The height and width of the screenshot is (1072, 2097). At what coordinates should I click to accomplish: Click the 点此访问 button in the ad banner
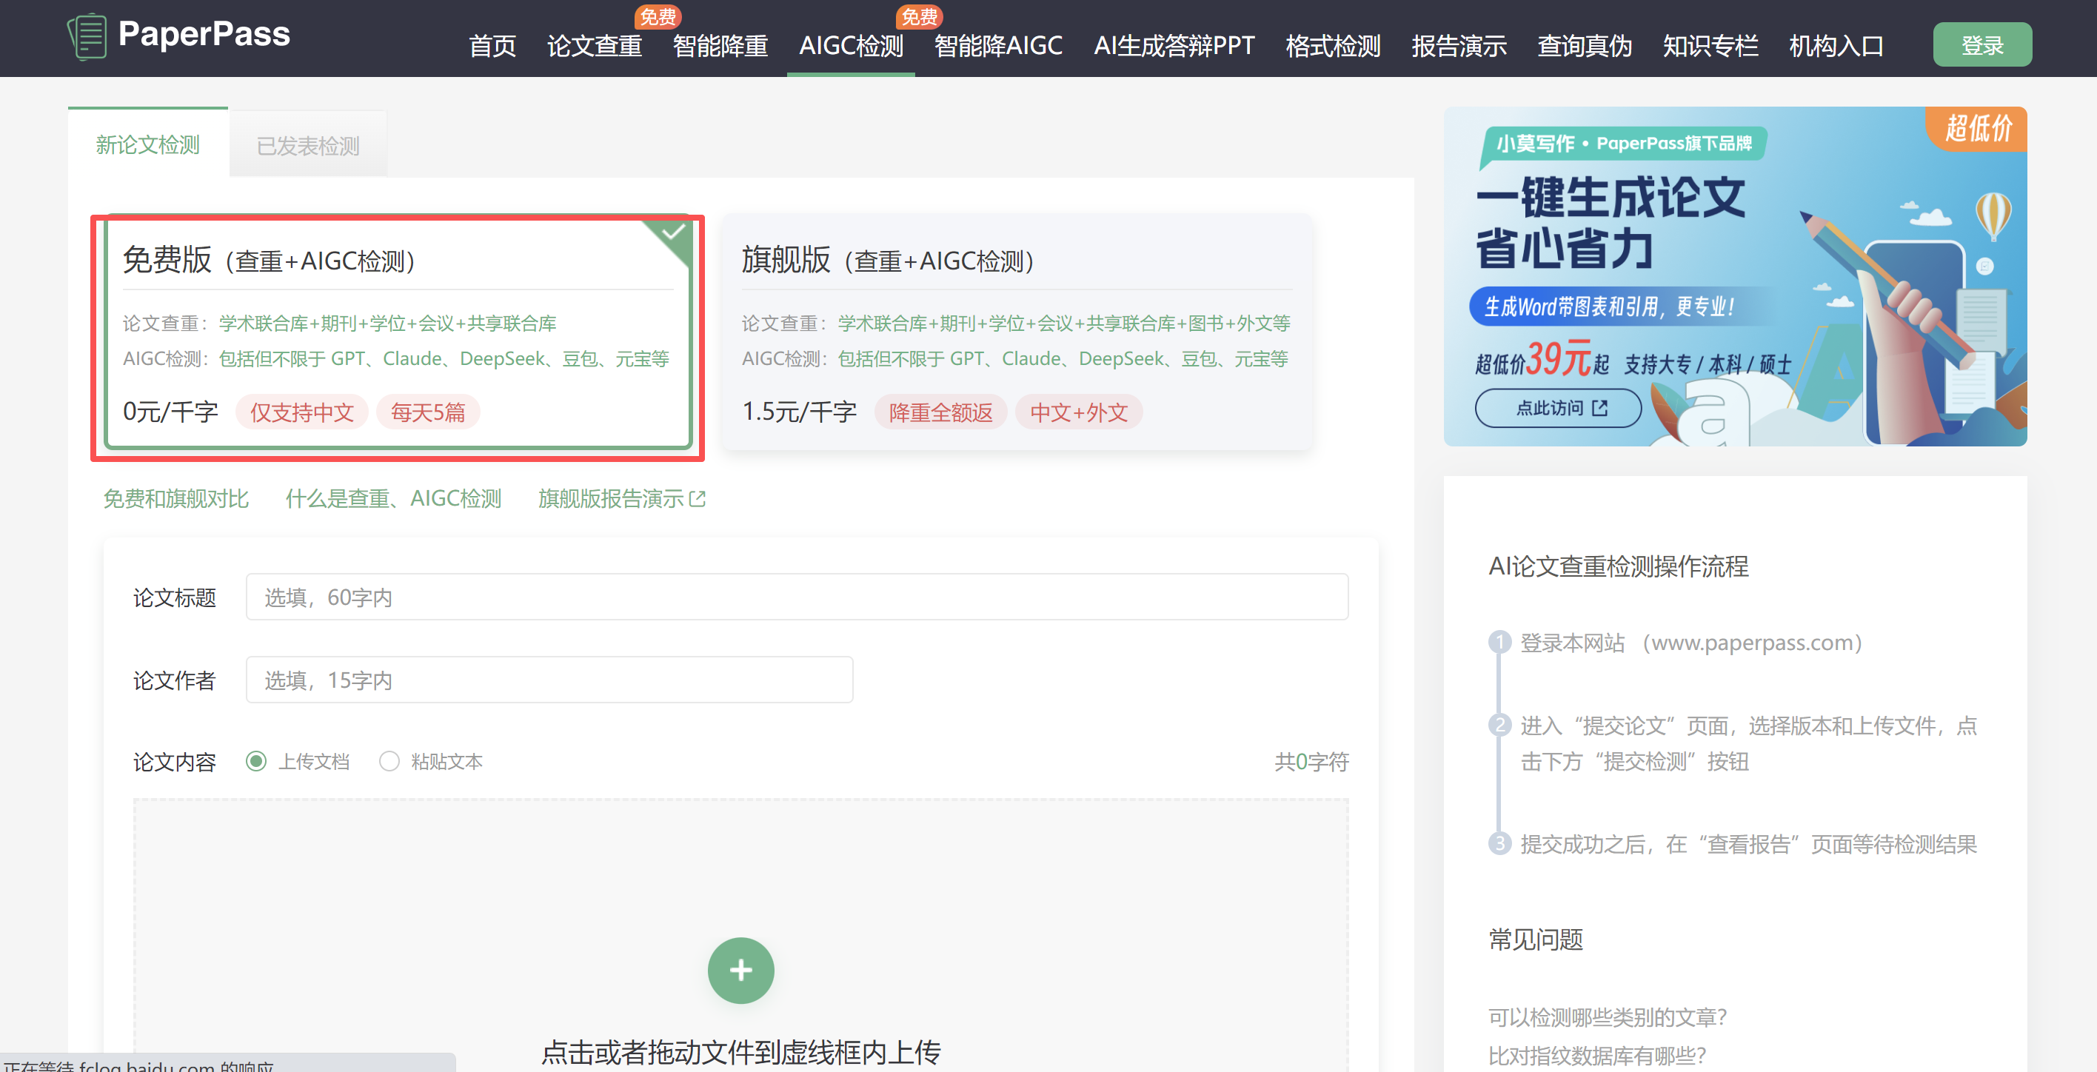click(1558, 408)
